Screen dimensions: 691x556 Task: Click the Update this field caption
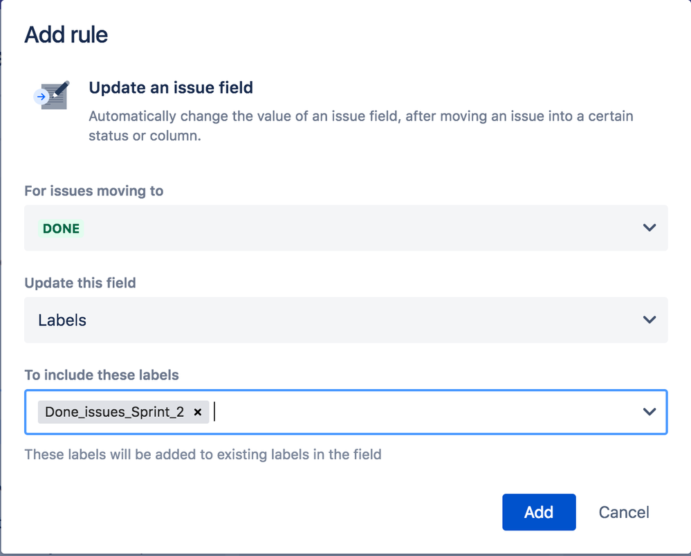[x=80, y=283]
